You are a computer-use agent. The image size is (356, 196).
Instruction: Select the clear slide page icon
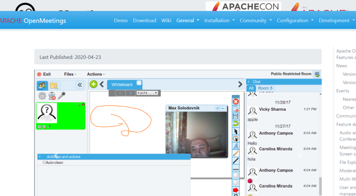(236, 109)
